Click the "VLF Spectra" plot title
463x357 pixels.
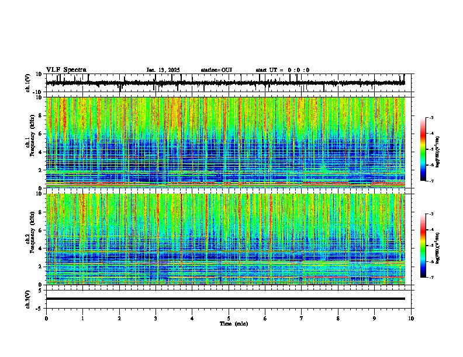(66, 69)
